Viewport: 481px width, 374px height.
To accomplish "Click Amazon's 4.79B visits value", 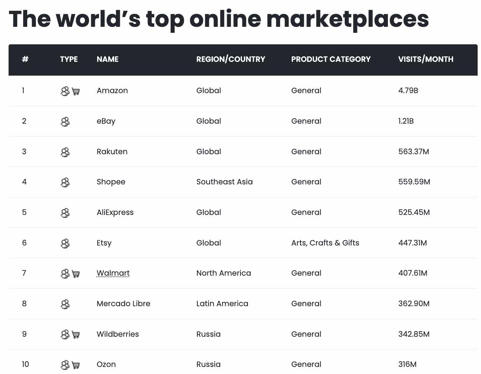I will point(408,91).
